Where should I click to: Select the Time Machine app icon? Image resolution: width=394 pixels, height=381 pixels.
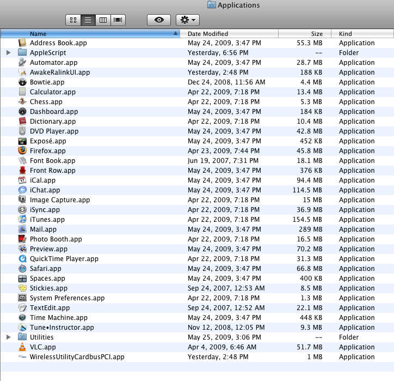coord(22,318)
